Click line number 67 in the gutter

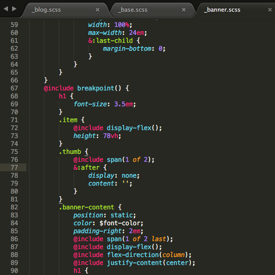(x=14, y=88)
